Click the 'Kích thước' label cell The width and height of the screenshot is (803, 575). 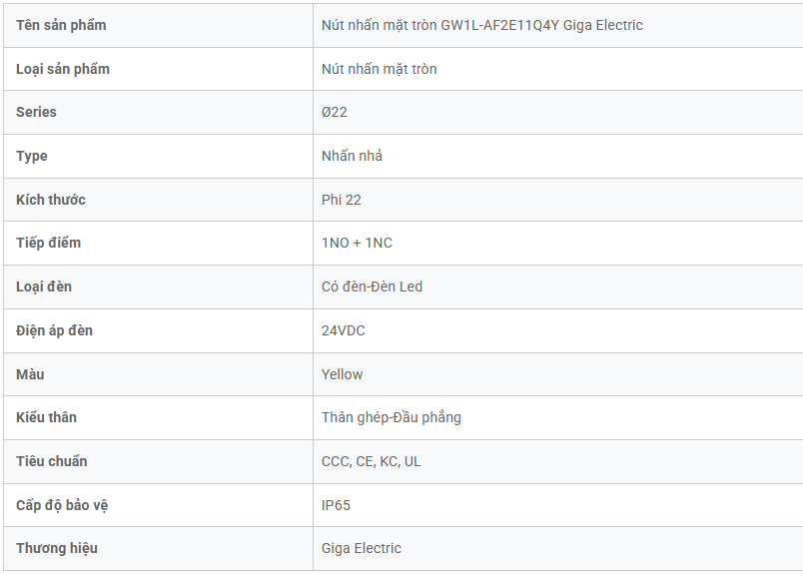click(51, 200)
